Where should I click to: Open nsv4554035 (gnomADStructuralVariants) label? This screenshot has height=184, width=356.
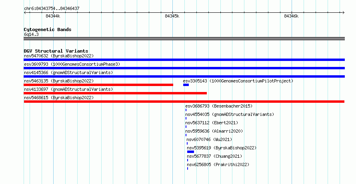click(230, 114)
